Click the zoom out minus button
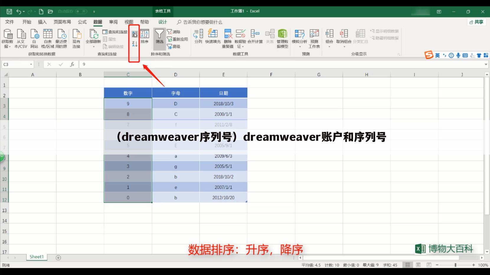This screenshot has width=490, height=275. 437,265
